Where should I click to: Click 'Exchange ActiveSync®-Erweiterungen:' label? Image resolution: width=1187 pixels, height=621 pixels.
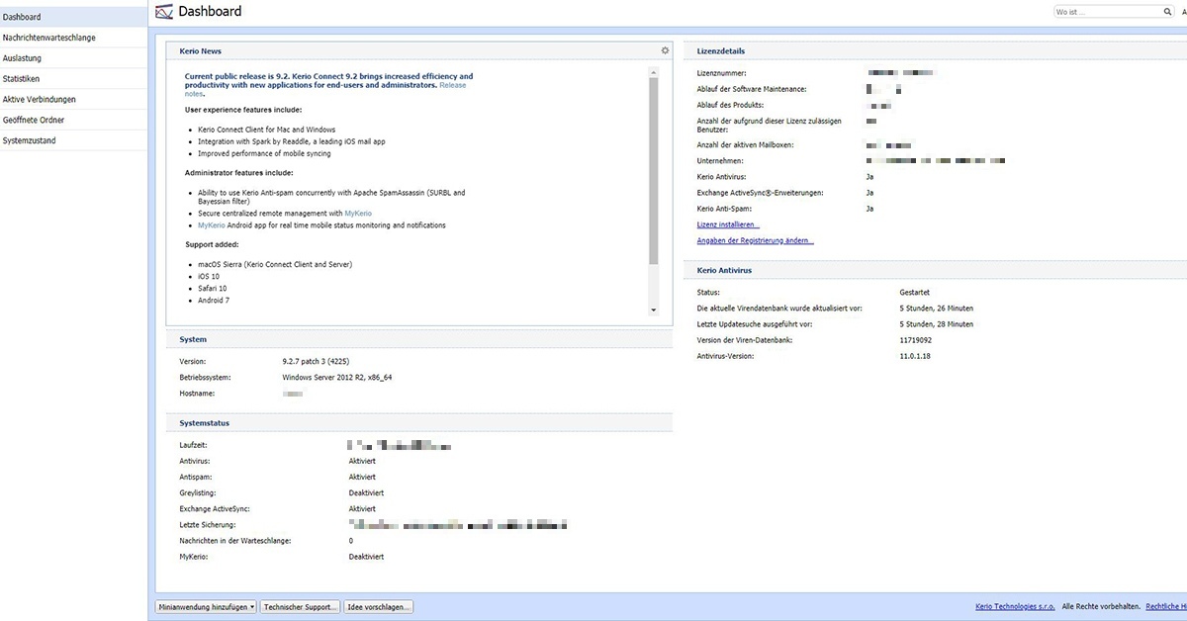760,193
